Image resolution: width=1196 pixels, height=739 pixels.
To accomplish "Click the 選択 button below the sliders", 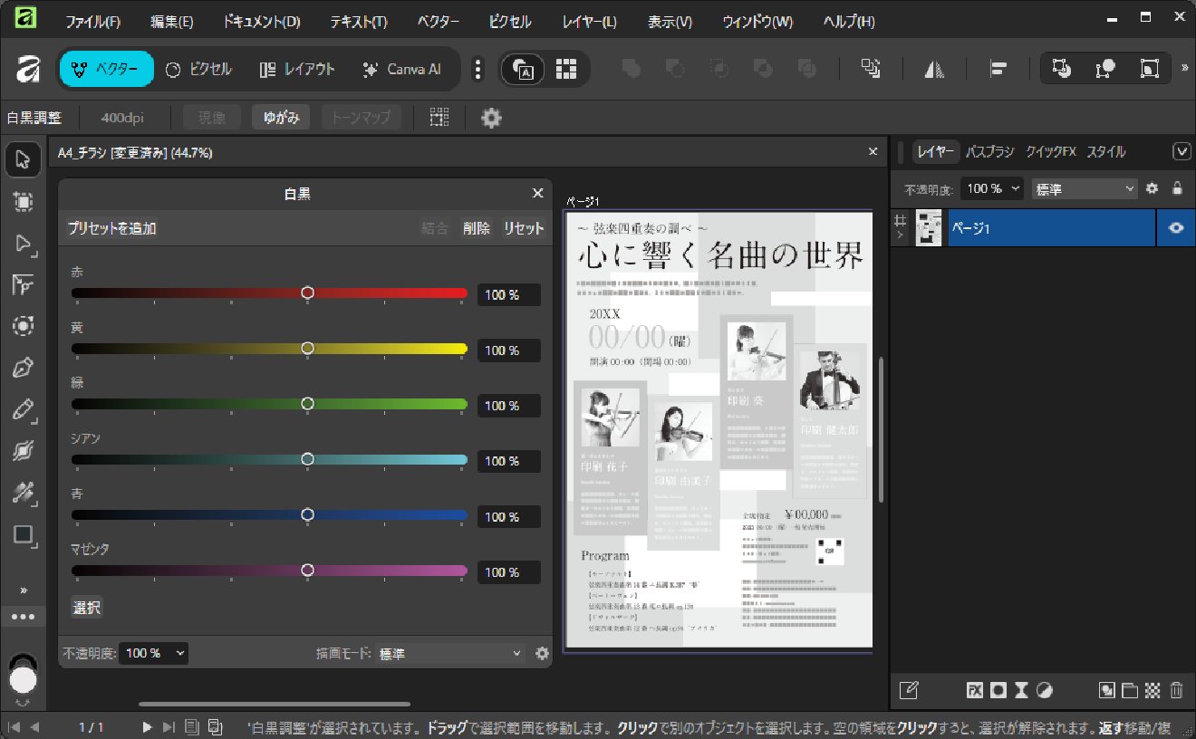I will coord(87,608).
